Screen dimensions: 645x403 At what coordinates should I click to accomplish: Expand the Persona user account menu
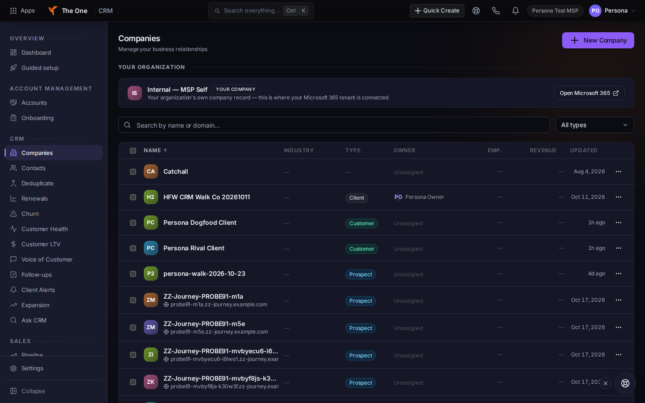[x=612, y=11]
